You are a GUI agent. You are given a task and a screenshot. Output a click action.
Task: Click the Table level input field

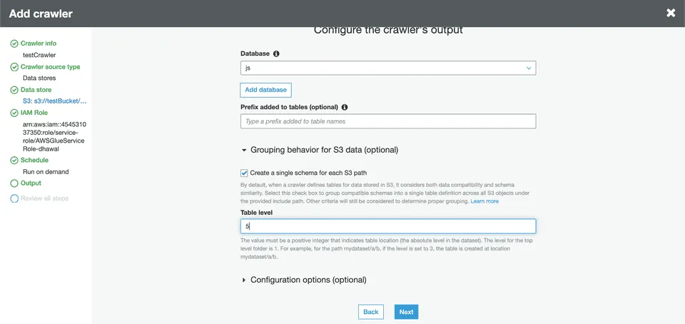[x=388, y=226]
